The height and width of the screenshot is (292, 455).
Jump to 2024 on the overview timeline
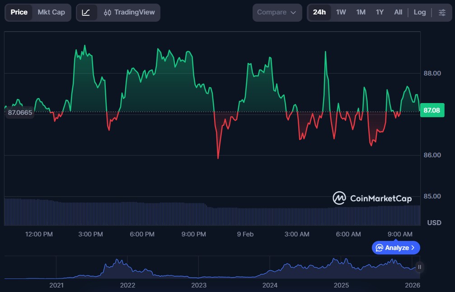(x=270, y=285)
